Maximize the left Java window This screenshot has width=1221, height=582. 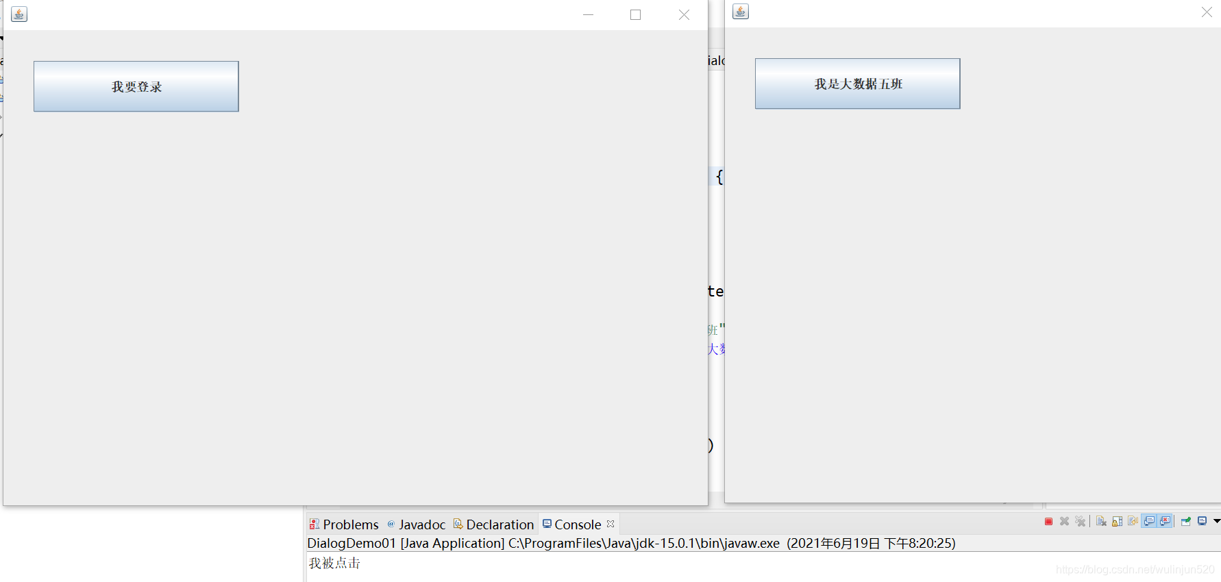click(635, 14)
